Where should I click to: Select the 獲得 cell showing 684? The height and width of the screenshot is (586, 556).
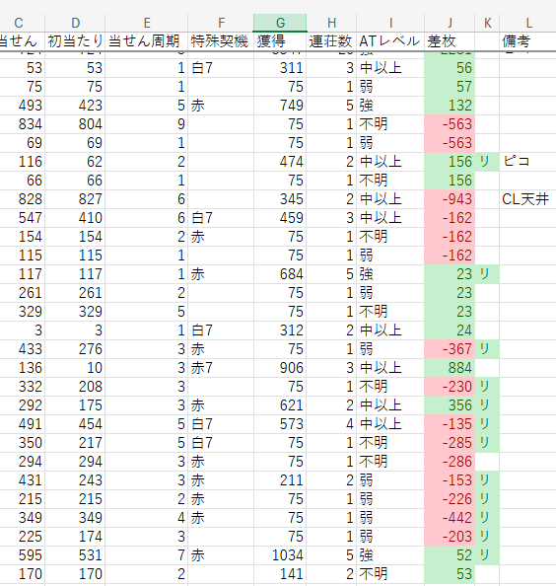click(x=280, y=274)
